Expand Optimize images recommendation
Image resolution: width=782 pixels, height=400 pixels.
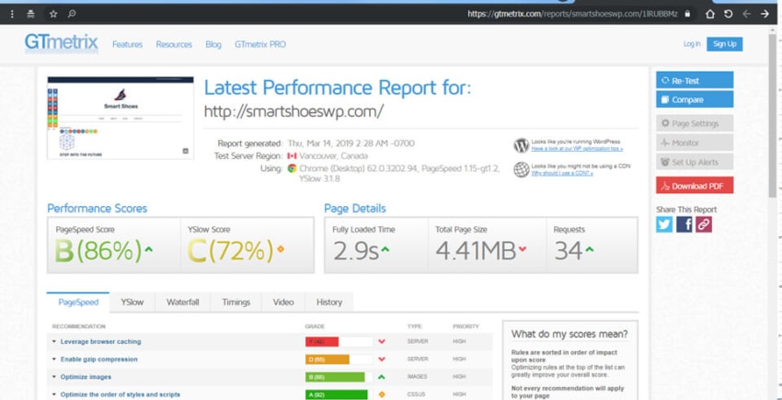pos(81,377)
